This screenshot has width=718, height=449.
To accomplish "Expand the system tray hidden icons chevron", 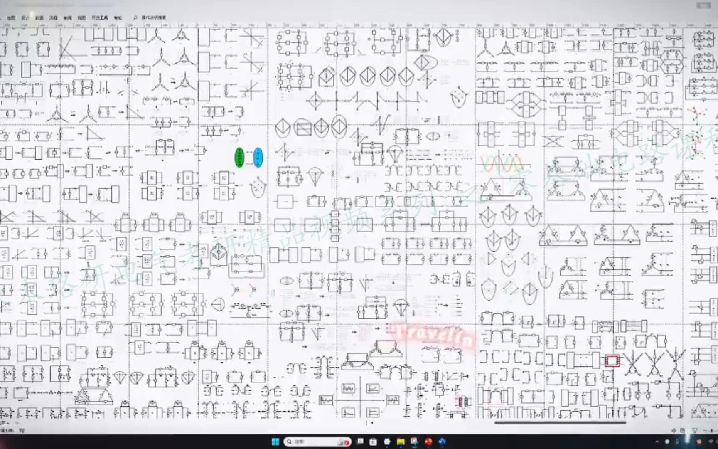I will (x=657, y=442).
